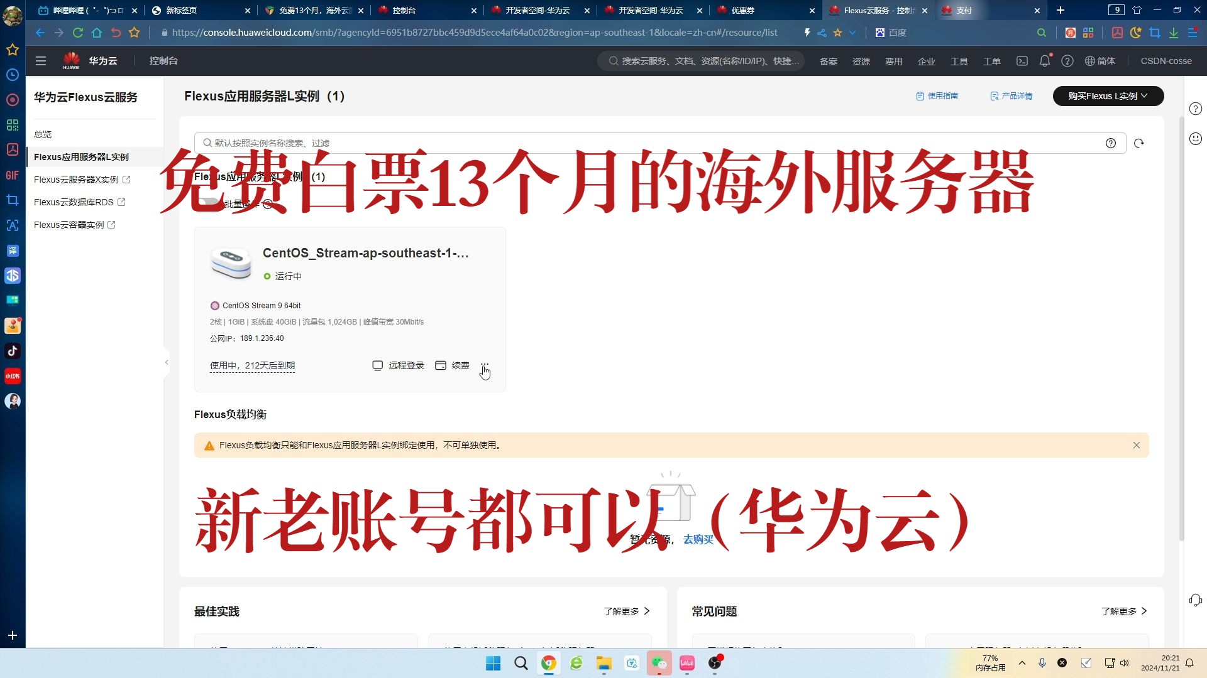Open Chrome from taskbar
Screen dimensions: 1207x678
(x=549, y=663)
